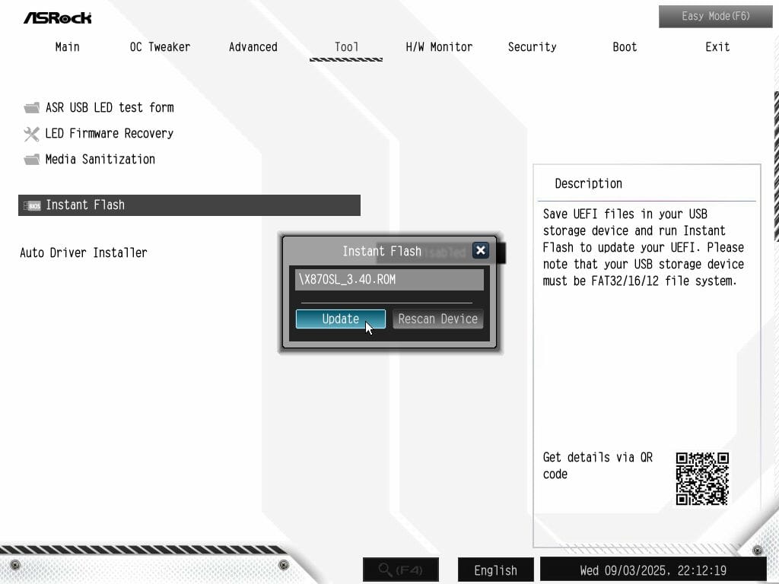
Task: Go to the Advanced tab
Action: point(253,47)
